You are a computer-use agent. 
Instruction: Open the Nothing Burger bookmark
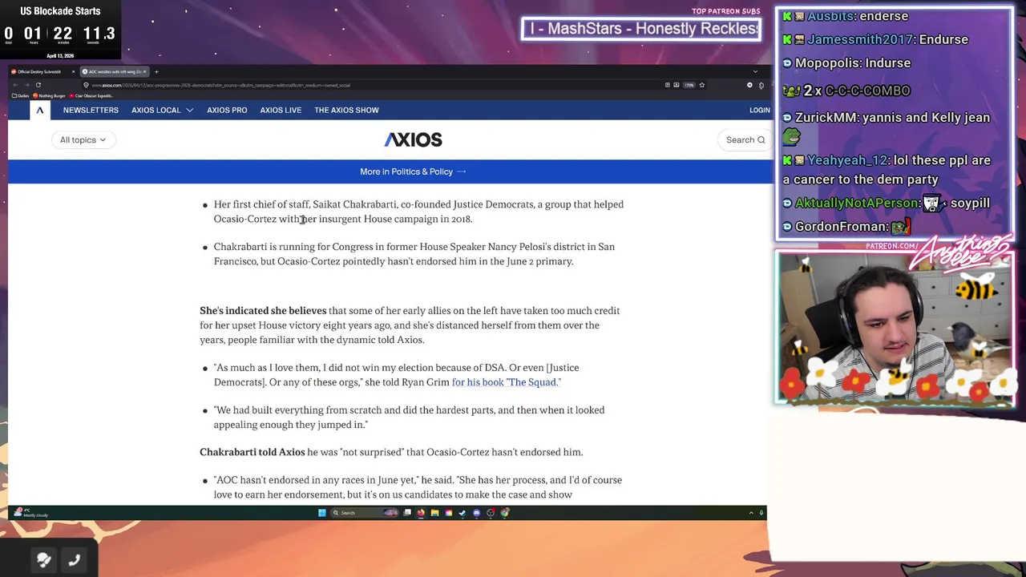click(x=49, y=95)
